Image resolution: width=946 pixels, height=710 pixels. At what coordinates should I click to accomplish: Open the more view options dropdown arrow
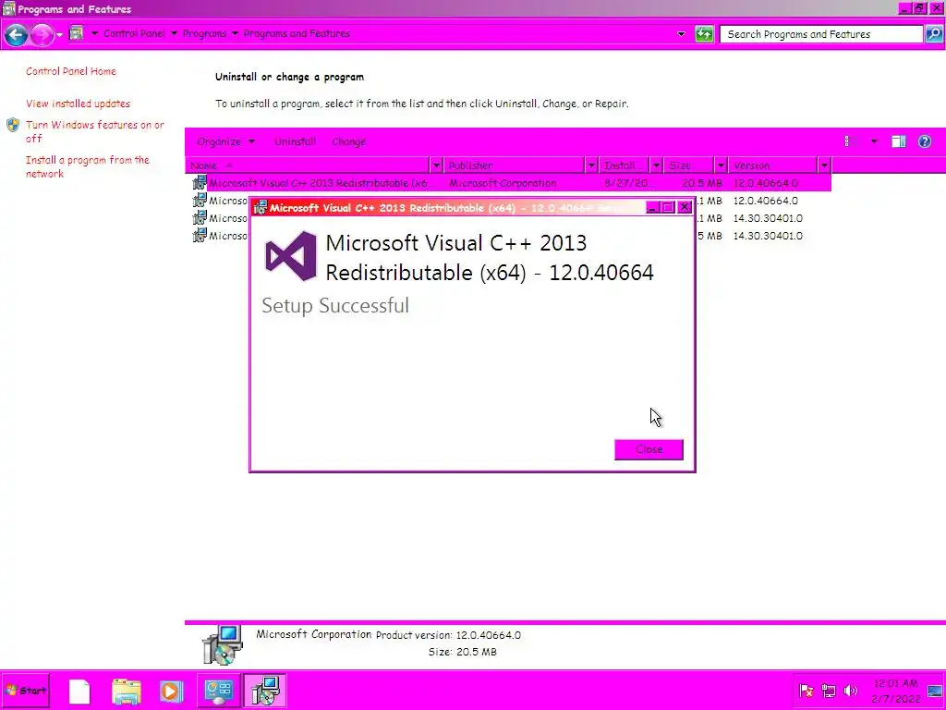874,141
